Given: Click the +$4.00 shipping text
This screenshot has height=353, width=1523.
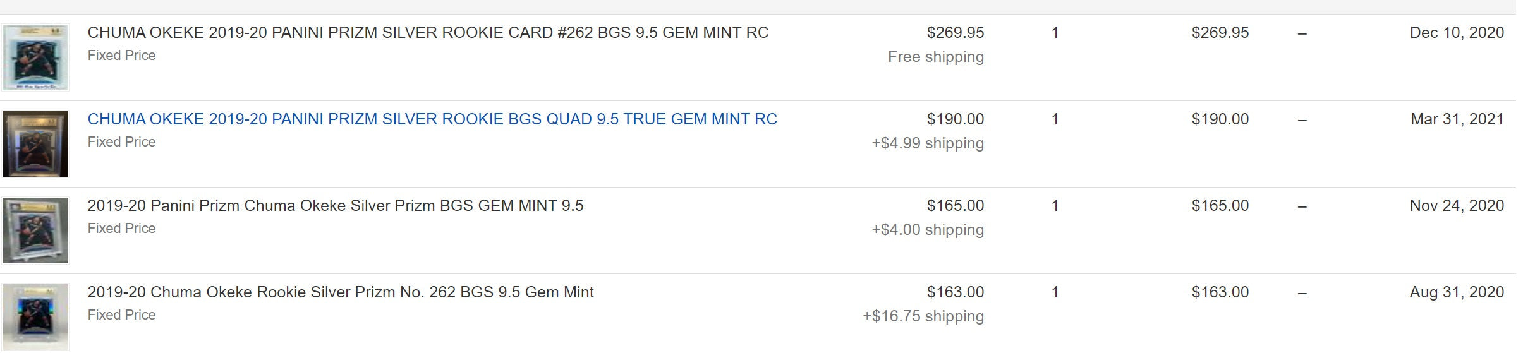Looking at the screenshot, I should (928, 230).
